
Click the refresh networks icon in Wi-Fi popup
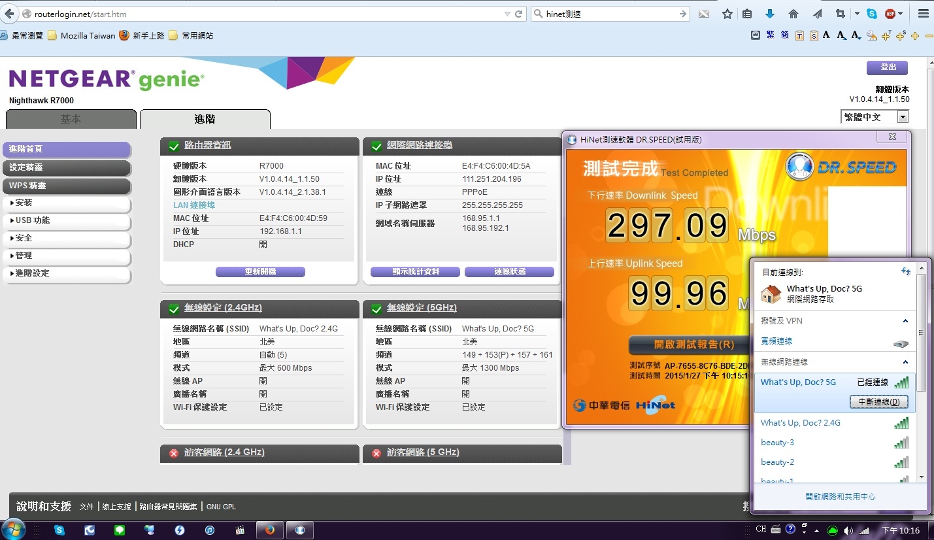(x=906, y=271)
